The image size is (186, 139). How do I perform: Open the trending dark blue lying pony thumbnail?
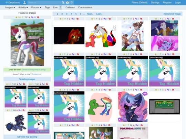click(15, 123)
